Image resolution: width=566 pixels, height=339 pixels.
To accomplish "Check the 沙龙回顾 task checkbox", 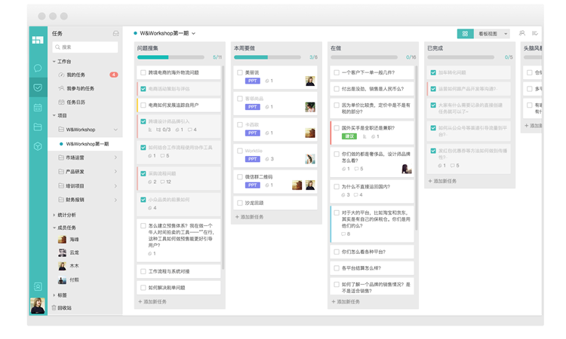I will (240, 203).
